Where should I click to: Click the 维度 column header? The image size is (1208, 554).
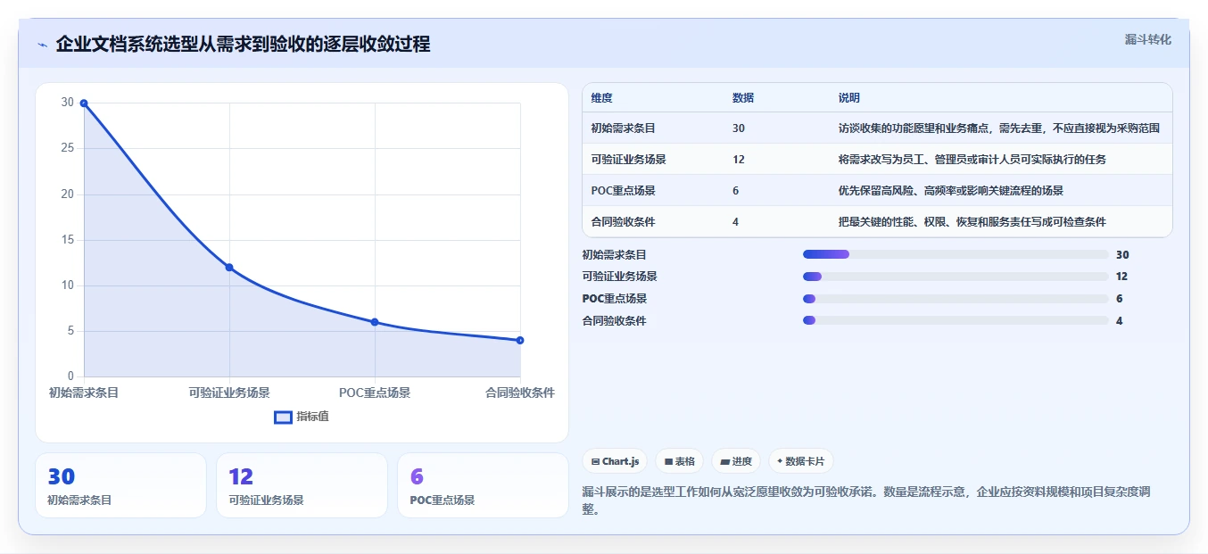pyautogui.click(x=601, y=98)
